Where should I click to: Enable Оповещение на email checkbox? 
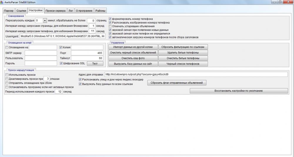7,47
